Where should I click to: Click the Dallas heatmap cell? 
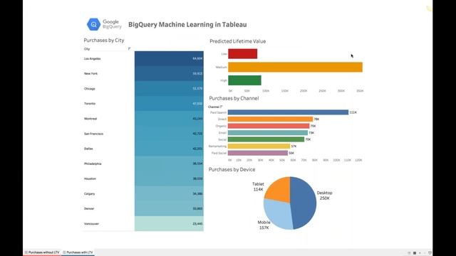[x=169, y=149]
